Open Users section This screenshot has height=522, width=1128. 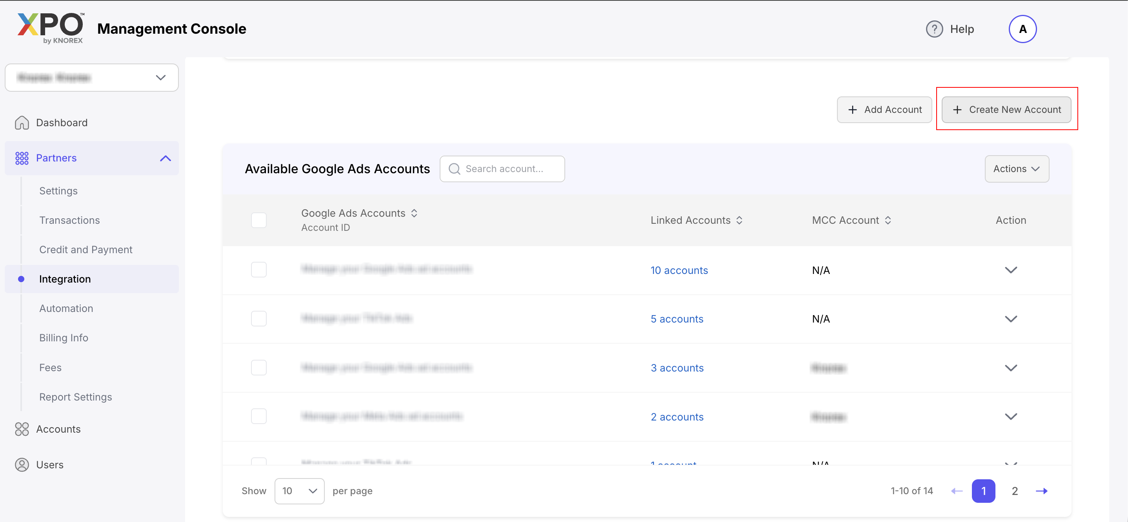point(49,465)
